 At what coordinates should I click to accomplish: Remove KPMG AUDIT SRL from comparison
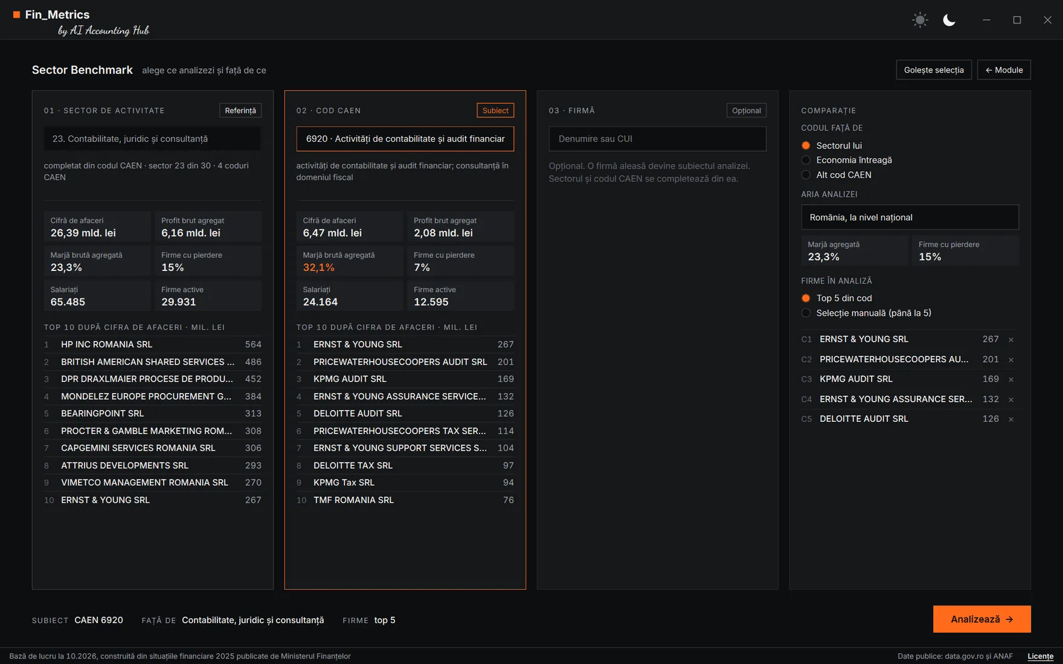tap(1011, 380)
